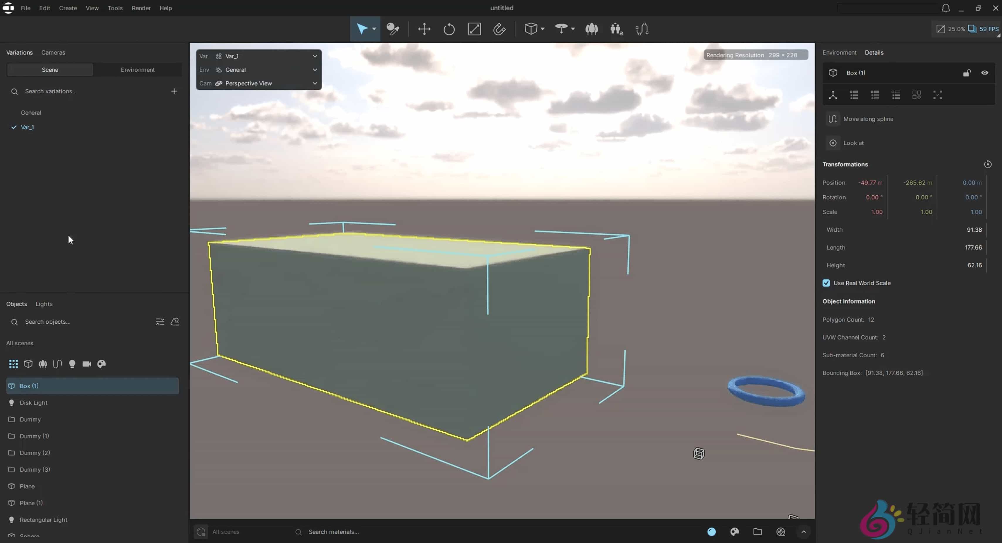This screenshot has width=1002, height=543.
Task: Open the Var_1 variation dropdown
Action: [315, 56]
